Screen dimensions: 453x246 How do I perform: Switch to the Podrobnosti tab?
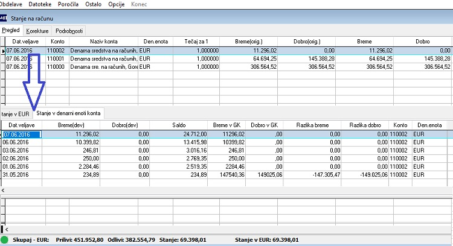tap(69, 31)
